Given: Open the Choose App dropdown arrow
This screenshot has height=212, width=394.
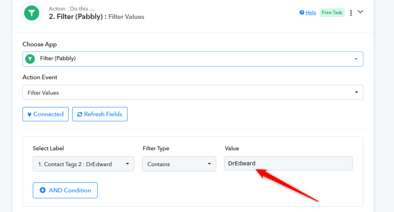Looking at the screenshot, I should pyautogui.click(x=356, y=59).
